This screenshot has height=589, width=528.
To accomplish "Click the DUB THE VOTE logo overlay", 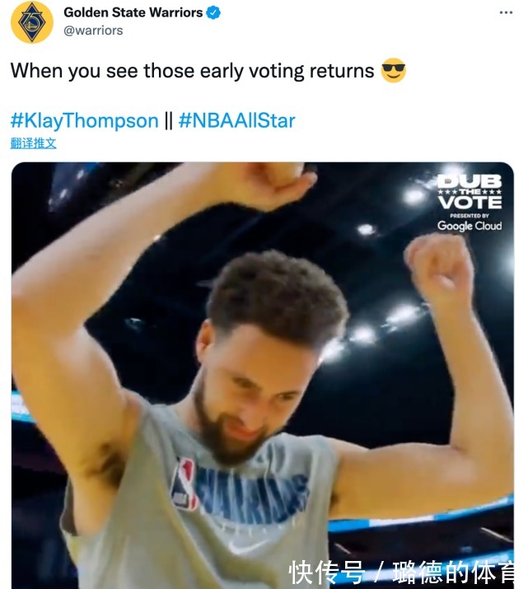I will coord(470,192).
